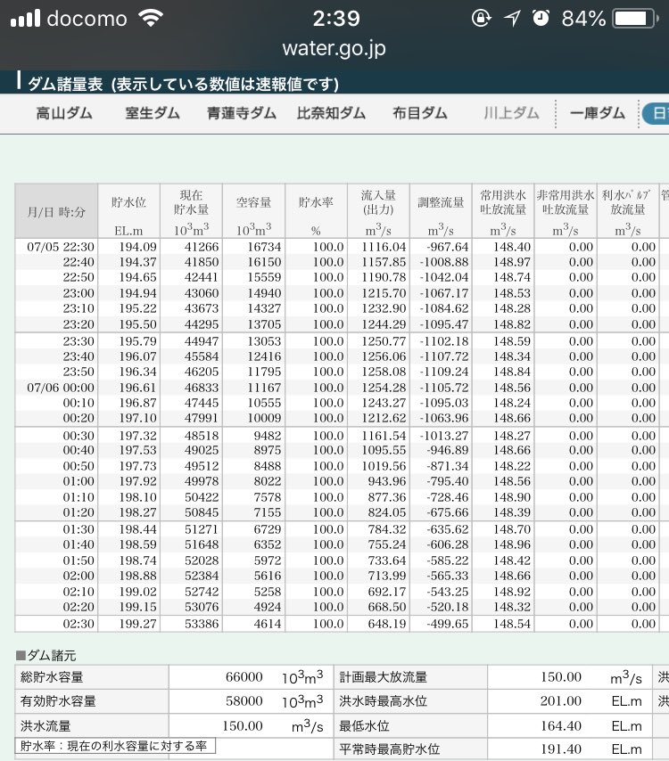
Task: Click the 空容量 column header
Action: point(253,211)
